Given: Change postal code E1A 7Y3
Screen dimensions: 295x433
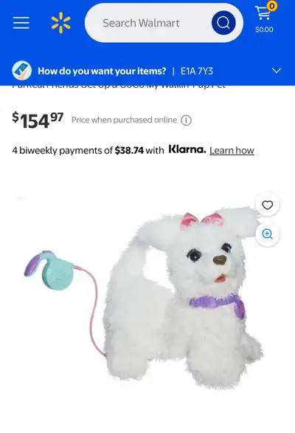Looking at the screenshot, I should pos(197,71).
